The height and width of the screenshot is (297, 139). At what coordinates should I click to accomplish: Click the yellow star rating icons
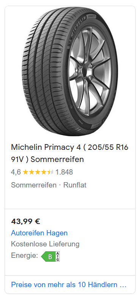coord(38,172)
